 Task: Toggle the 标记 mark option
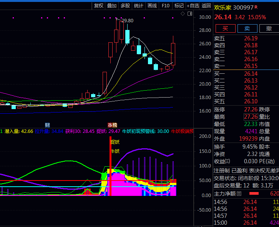pyautogui.click(x=179, y=5)
